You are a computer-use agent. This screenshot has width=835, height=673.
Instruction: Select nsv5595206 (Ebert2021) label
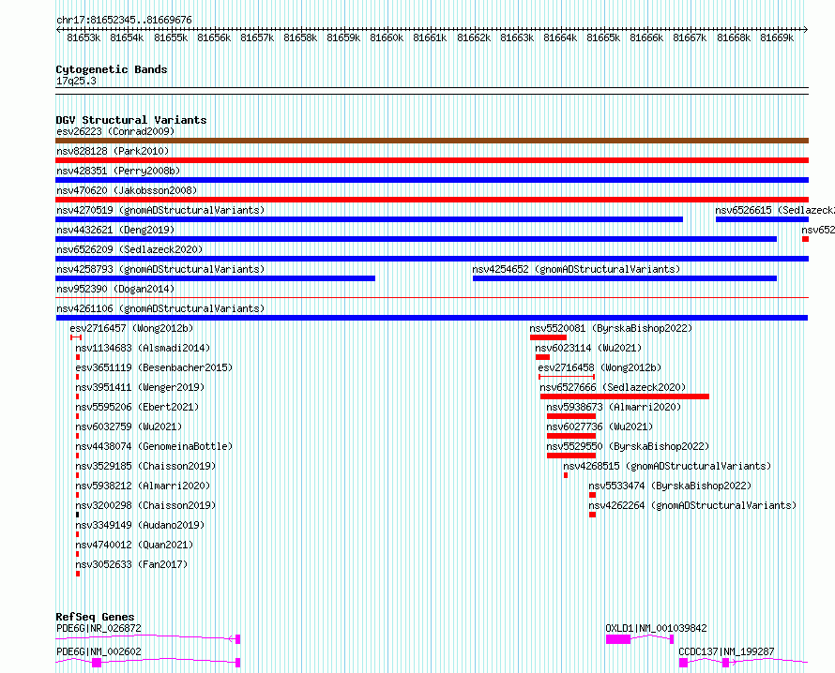point(137,407)
